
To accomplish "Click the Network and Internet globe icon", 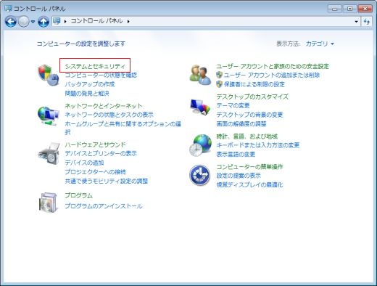I will 48,115.
